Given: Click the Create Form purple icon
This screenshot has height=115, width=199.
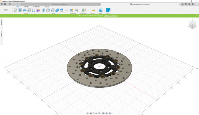Looking at the screenshot, I should pyautogui.click(x=38, y=10).
